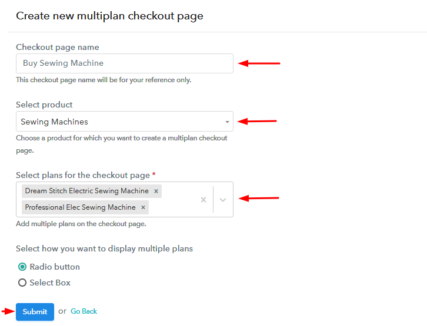The width and height of the screenshot is (427, 326).
Task: Click the red arrow pointing at Submit
Action: 8,311
